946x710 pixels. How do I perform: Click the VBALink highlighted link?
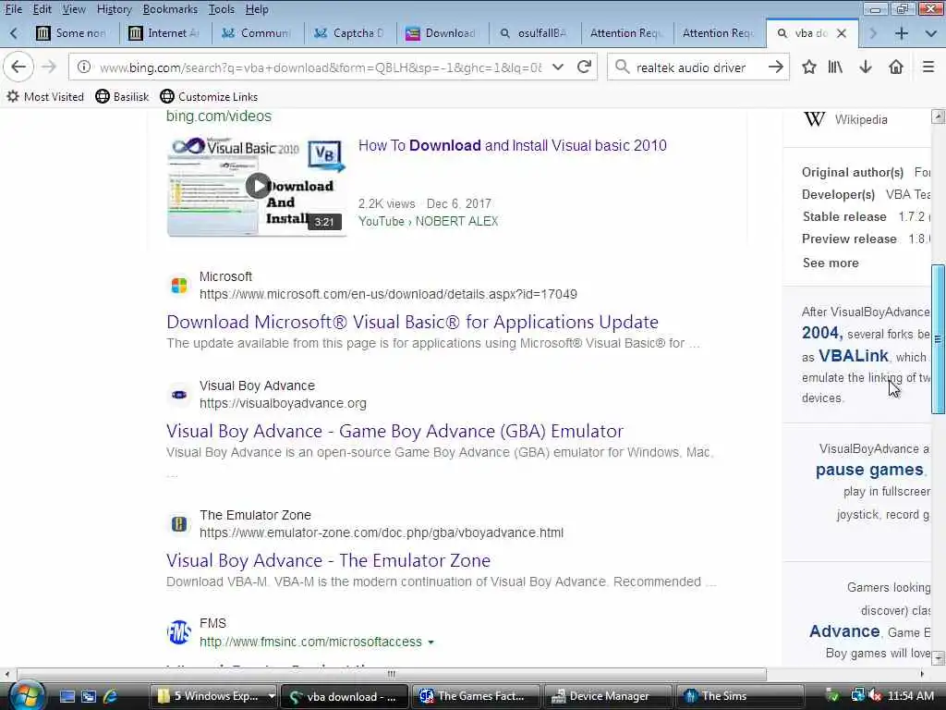coord(853,356)
